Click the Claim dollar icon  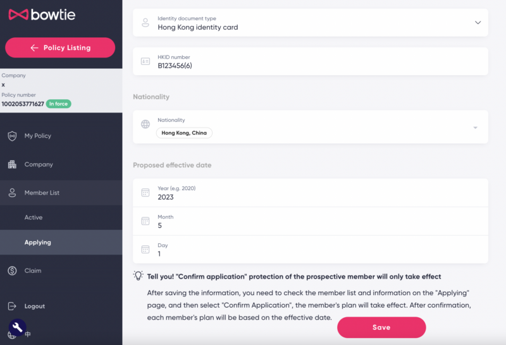[12, 270]
